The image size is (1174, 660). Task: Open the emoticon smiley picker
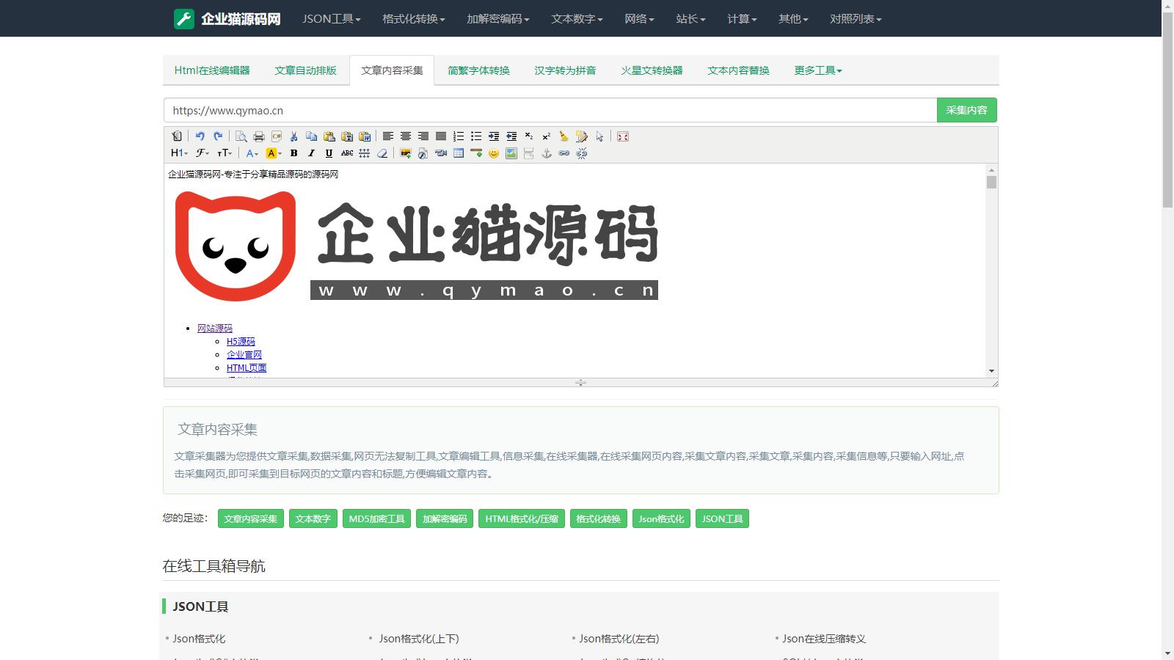click(494, 153)
